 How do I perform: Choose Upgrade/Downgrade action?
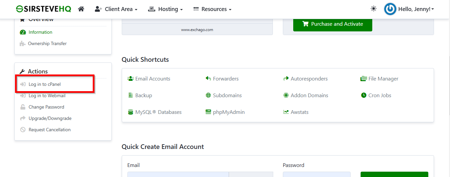click(x=50, y=118)
